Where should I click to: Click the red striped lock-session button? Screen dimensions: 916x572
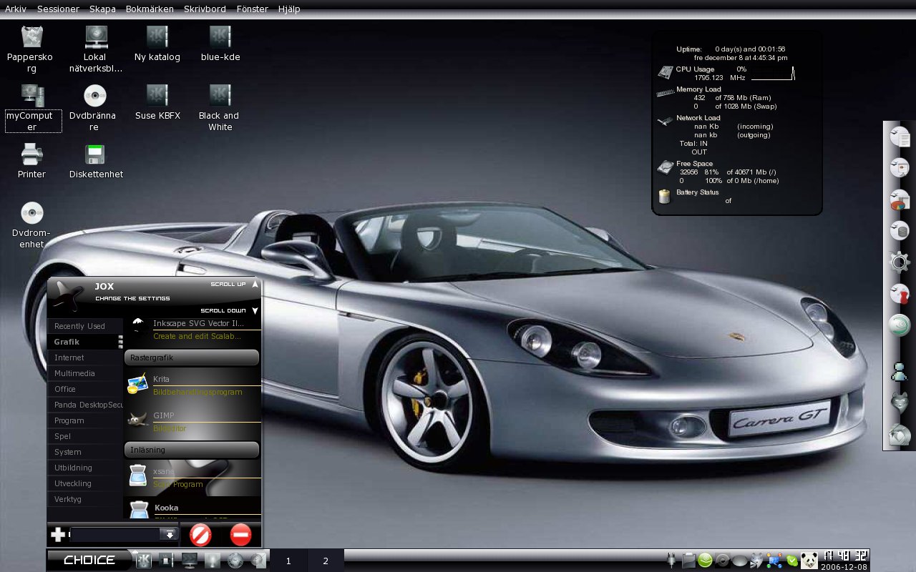(200, 534)
